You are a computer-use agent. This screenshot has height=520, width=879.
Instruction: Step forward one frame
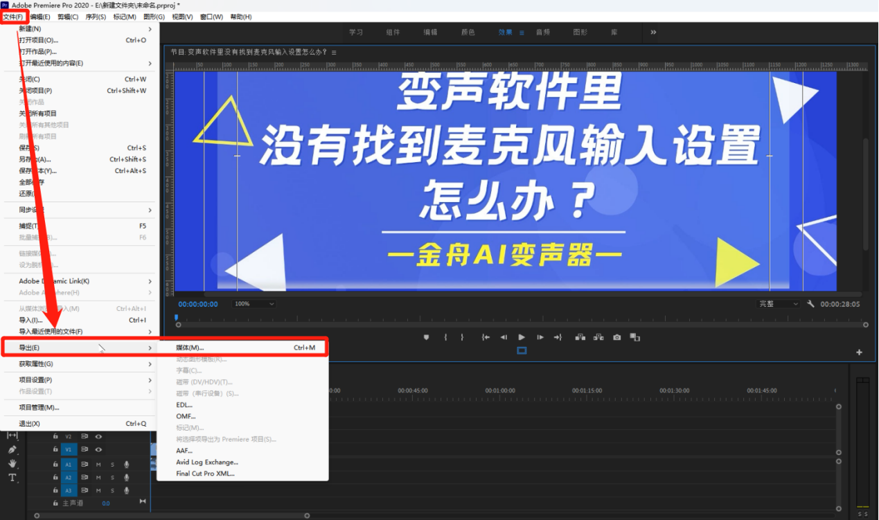point(540,337)
